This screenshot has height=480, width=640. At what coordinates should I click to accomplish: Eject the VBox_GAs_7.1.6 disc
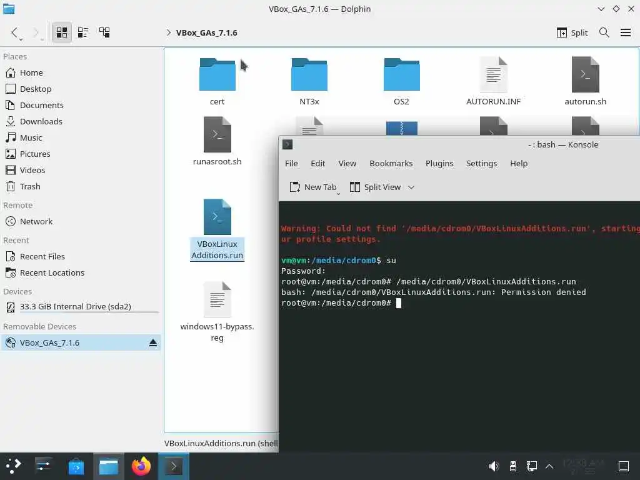(153, 343)
